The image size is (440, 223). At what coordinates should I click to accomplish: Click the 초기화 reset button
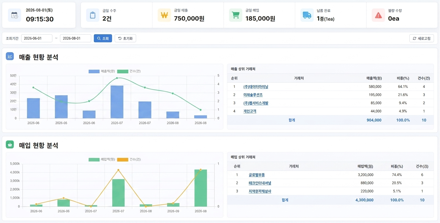pyautogui.click(x=125, y=38)
